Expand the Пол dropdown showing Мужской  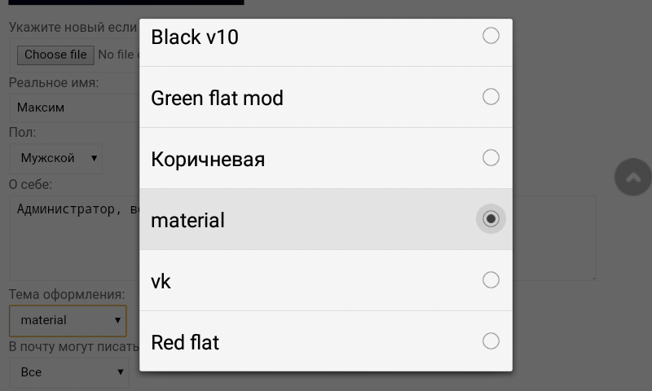point(55,158)
